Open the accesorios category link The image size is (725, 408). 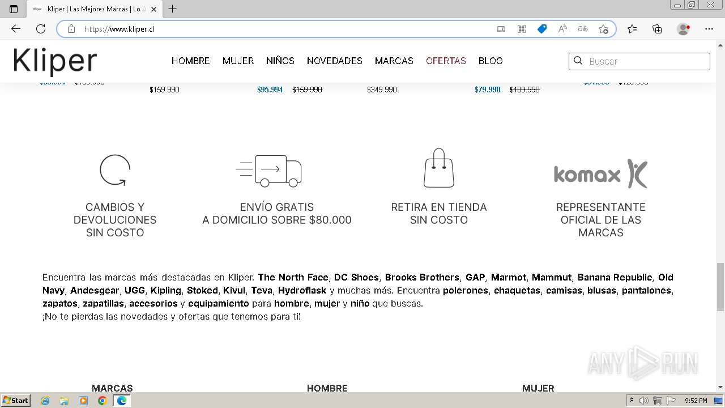(153, 303)
